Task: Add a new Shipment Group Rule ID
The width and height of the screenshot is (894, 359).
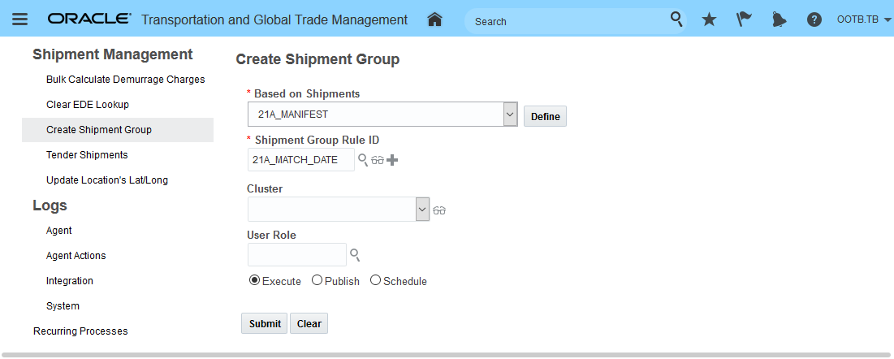Action: [392, 160]
